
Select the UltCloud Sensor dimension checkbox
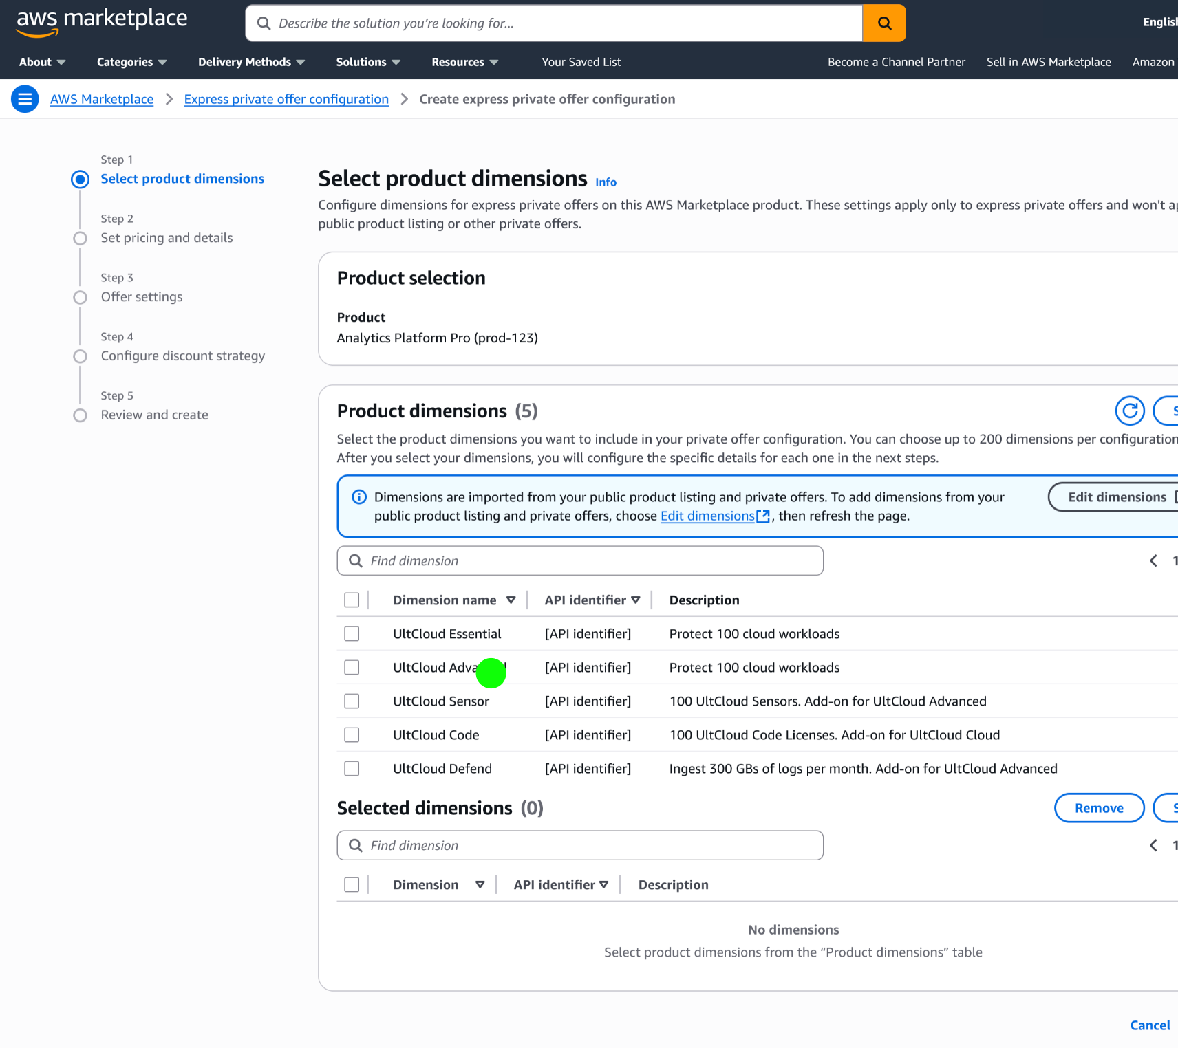click(352, 701)
